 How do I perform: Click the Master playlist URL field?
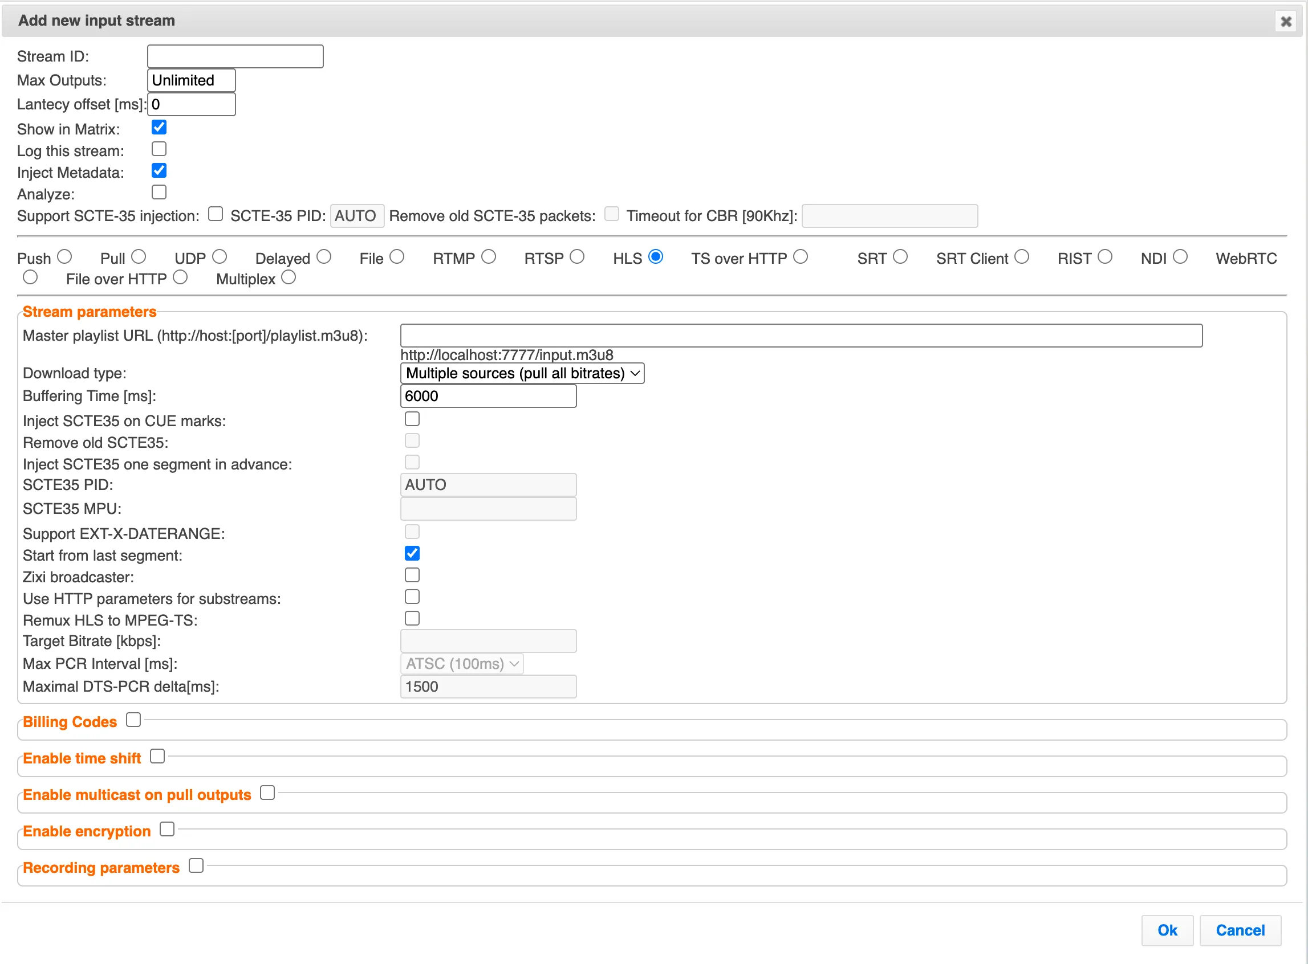point(801,336)
